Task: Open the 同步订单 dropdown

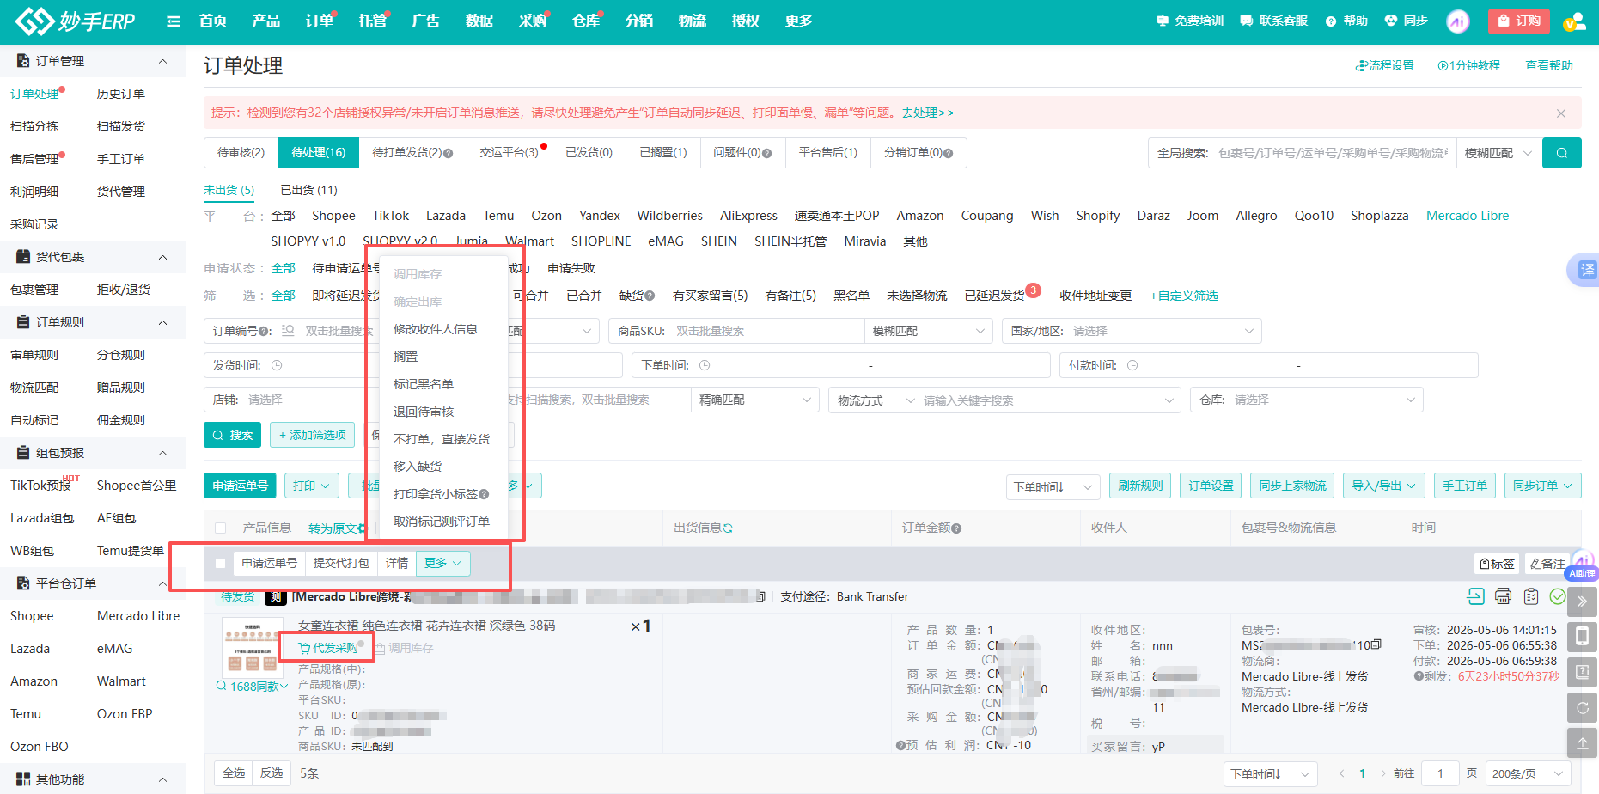Action: coord(1543,486)
